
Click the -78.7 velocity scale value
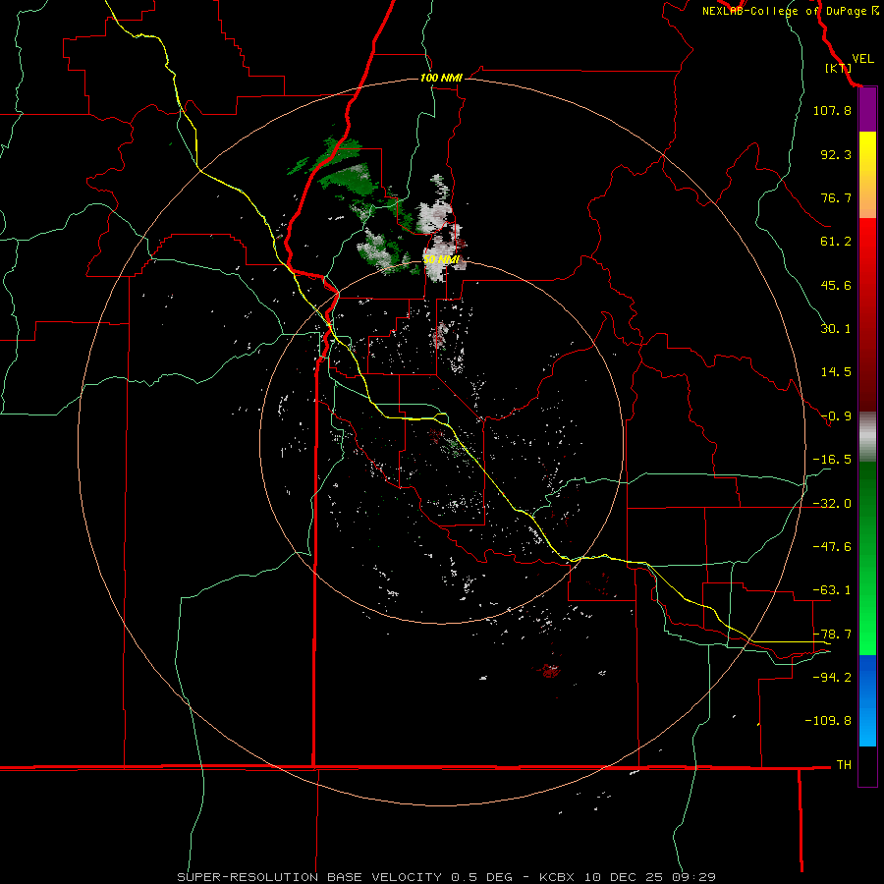point(832,635)
